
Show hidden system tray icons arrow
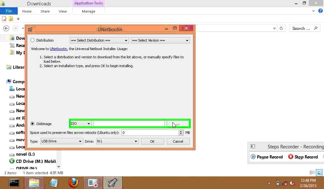tap(269, 183)
